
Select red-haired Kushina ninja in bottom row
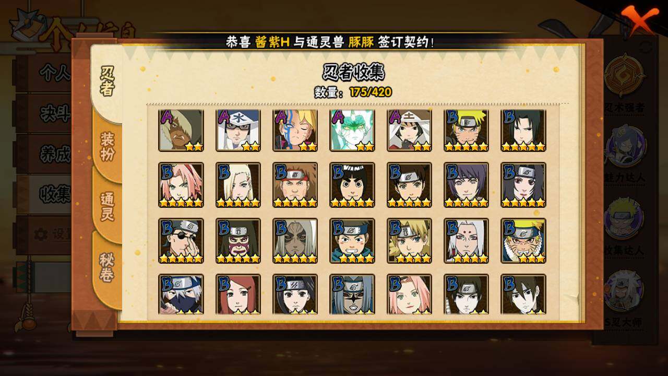tap(238, 295)
